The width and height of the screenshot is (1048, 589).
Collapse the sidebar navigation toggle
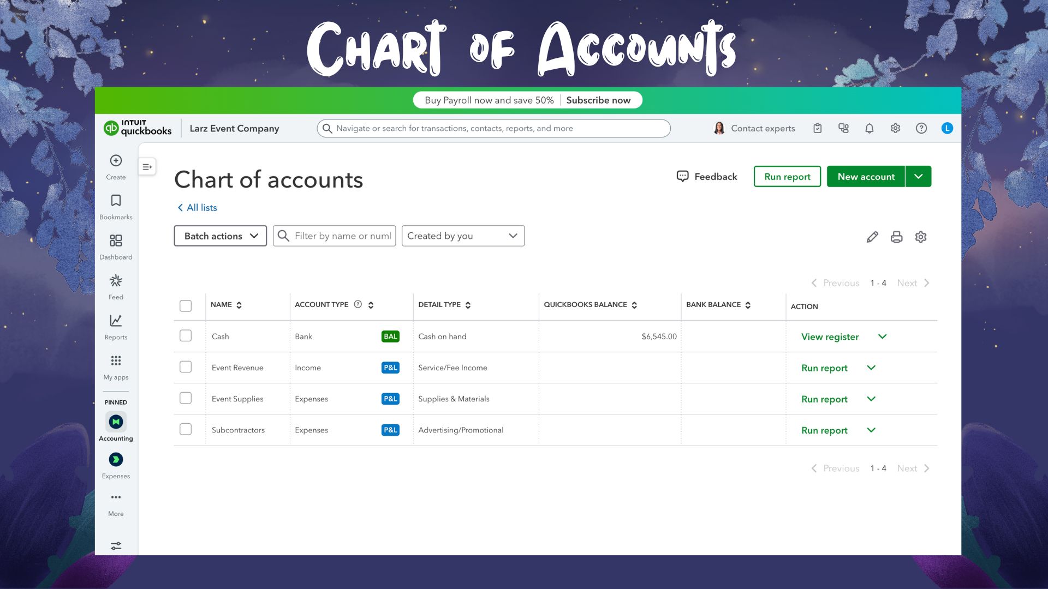click(x=147, y=167)
